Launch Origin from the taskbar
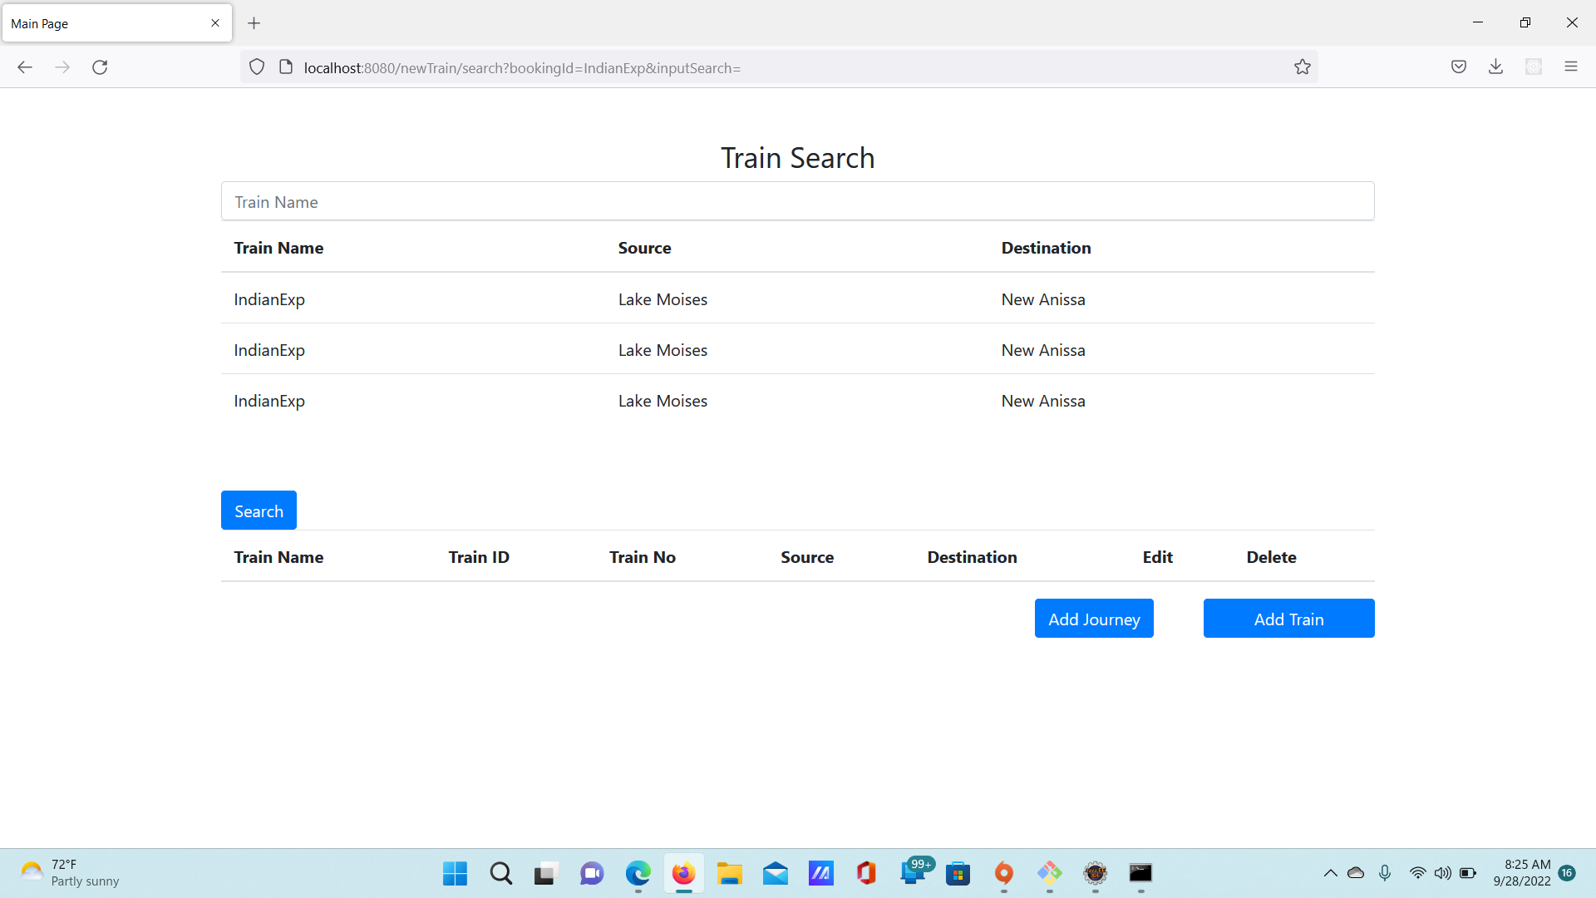This screenshot has width=1596, height=898. tap(1003, 873)
